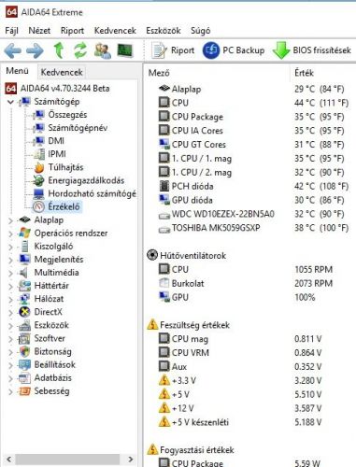Open PC Backup from the toolbar
Screen dimensions: 356x467
(x=234, y=50)
